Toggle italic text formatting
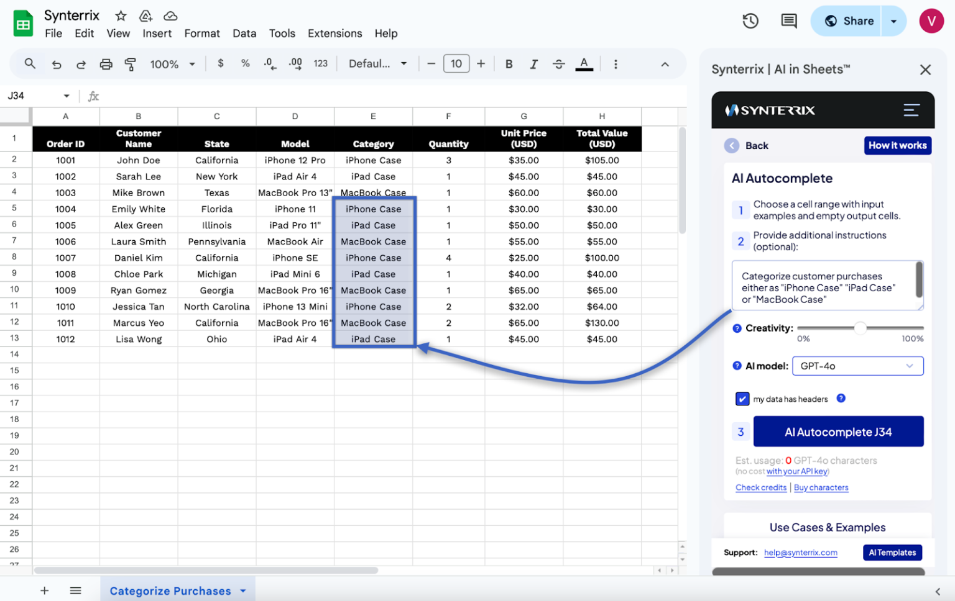 tap(533, 63)
